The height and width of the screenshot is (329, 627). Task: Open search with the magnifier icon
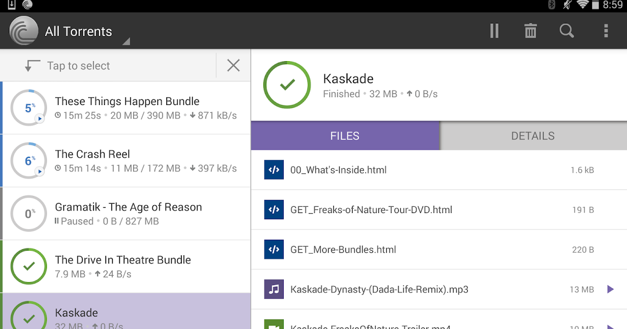567,31
